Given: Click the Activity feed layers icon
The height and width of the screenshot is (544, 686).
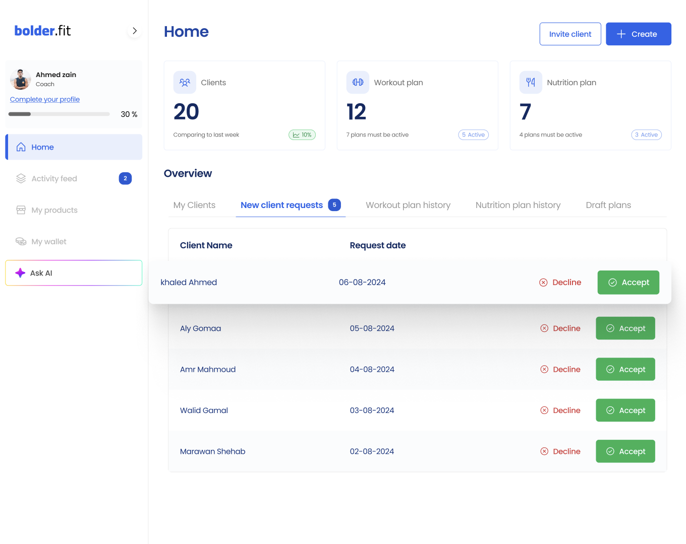Looking at the screenshot, I should [21, 179].
